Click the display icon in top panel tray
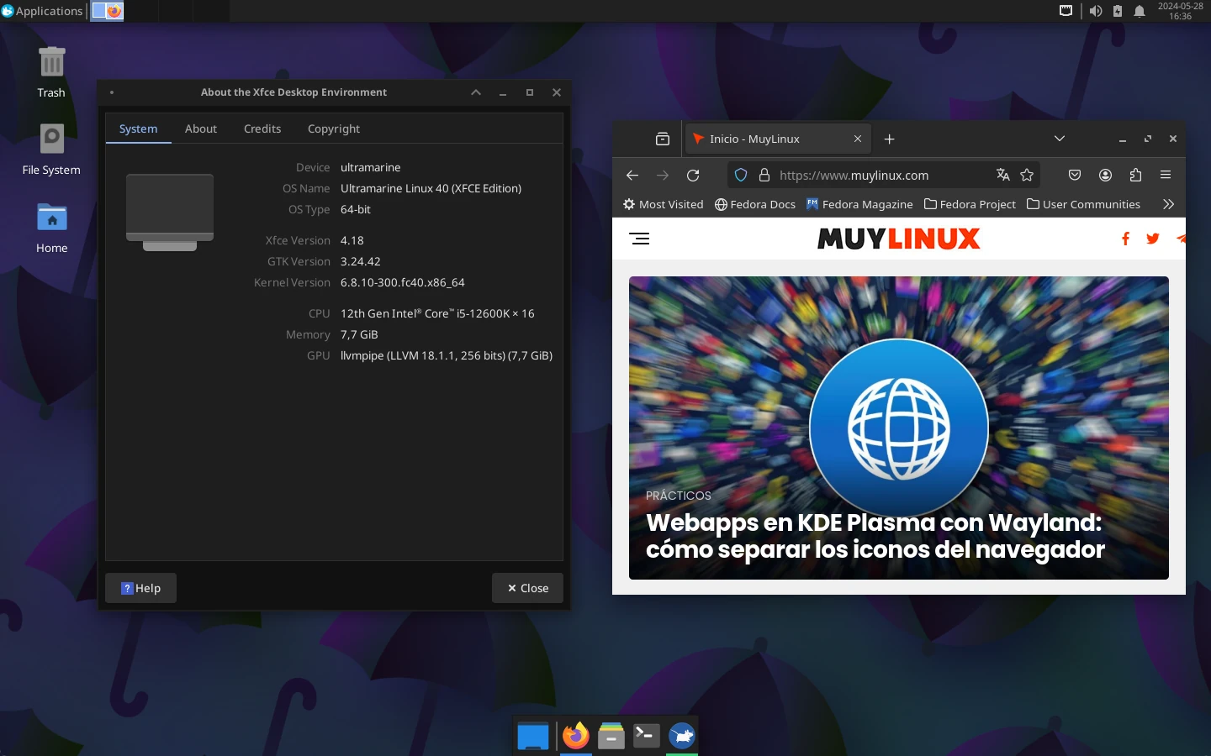This screenshot has width=1211, height=756. pyautogui.click(x=1066, y=11)
